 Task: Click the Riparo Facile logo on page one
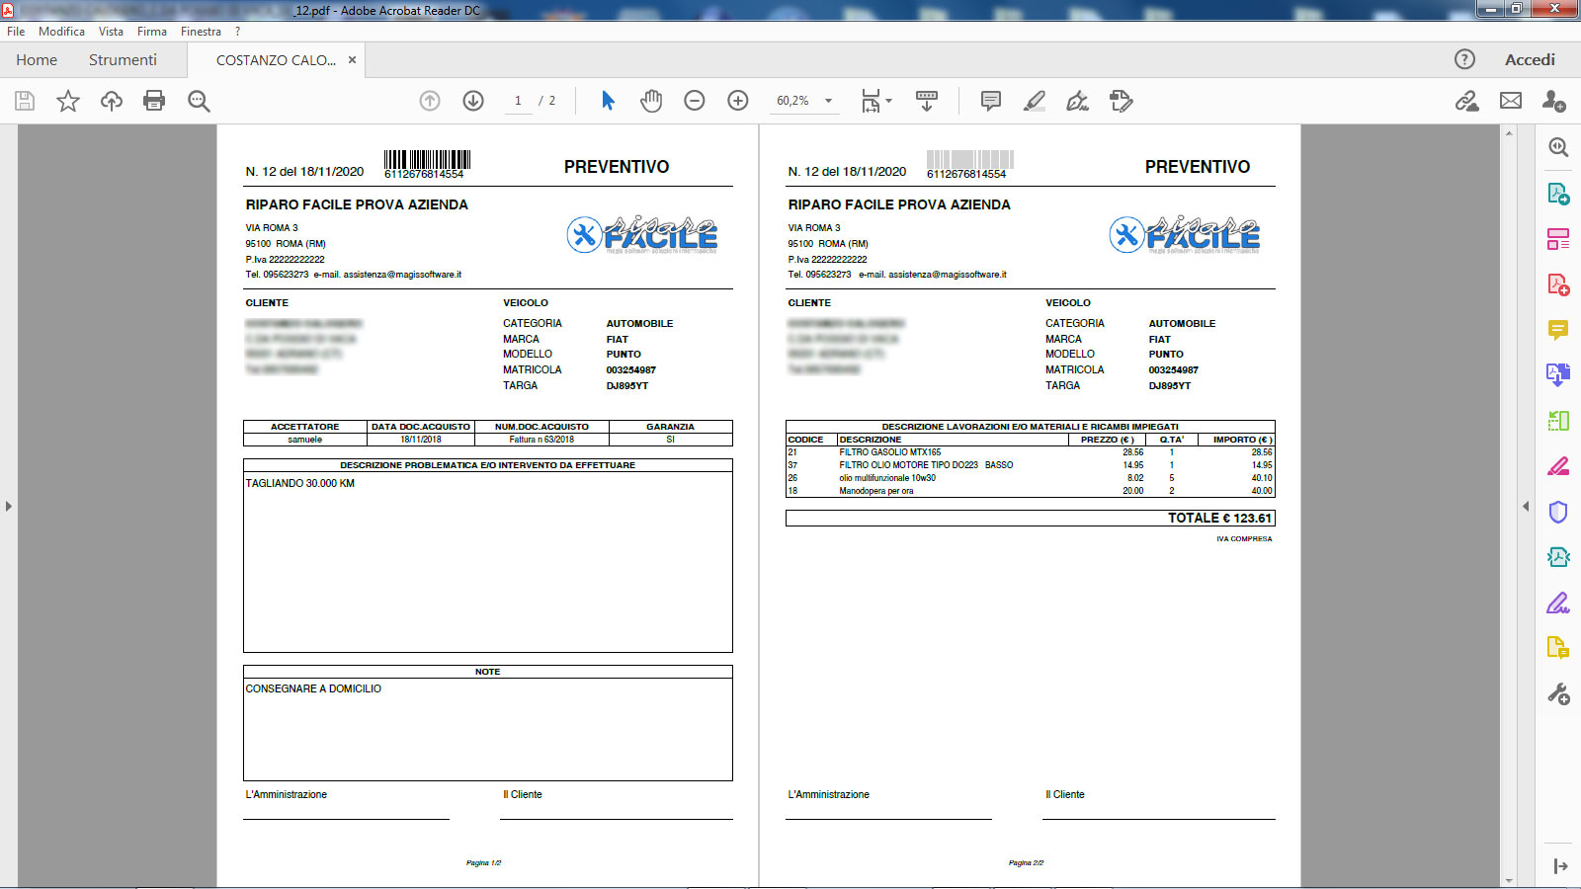[642, 235]
